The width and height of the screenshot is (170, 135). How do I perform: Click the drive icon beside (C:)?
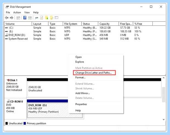7,28
